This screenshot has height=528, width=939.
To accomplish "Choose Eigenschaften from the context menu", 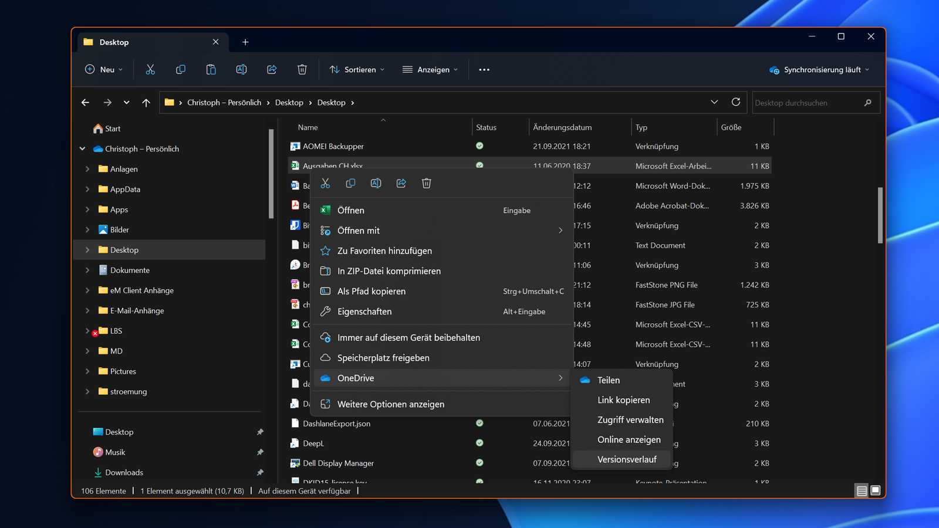I will click(364, 312).
